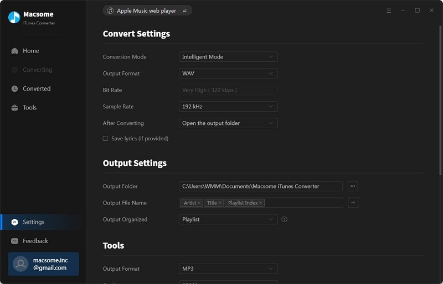Remove the Artist tag with its X
443x284 pixels.
(200, 203)
